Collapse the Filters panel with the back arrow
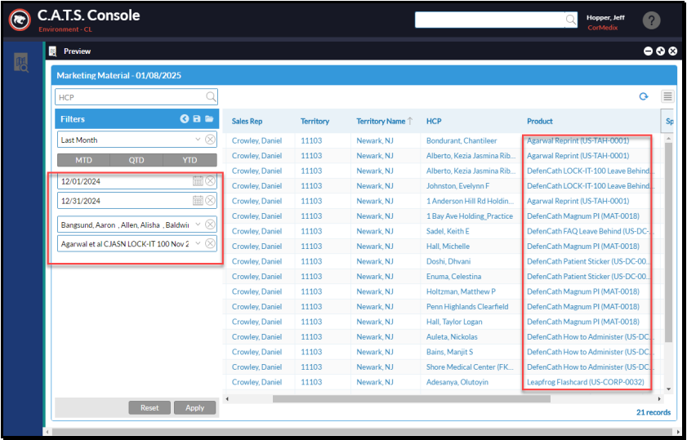Viewport: 687px width, 440px height. point(185,118)
